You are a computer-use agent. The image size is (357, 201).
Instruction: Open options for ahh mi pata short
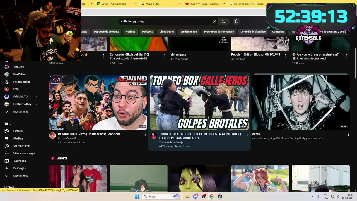pyautogui.click(x=225, y=56)
